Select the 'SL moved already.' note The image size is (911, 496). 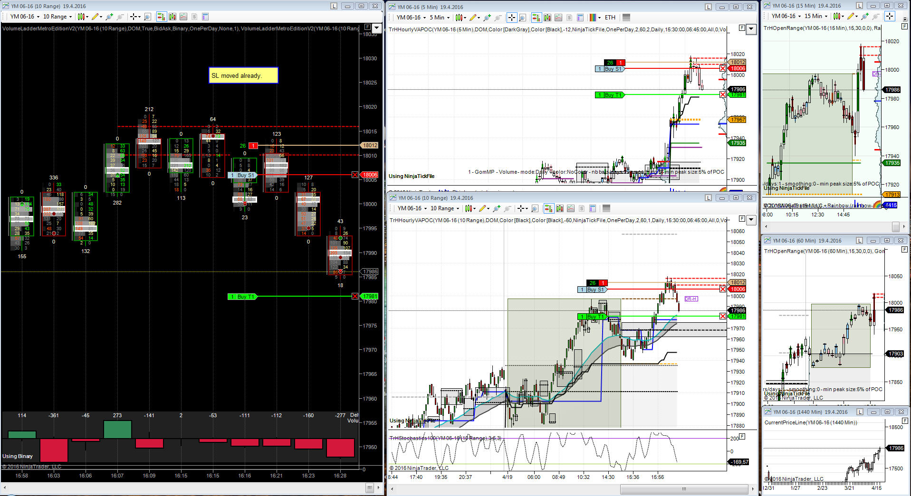[x=243, y=75]
